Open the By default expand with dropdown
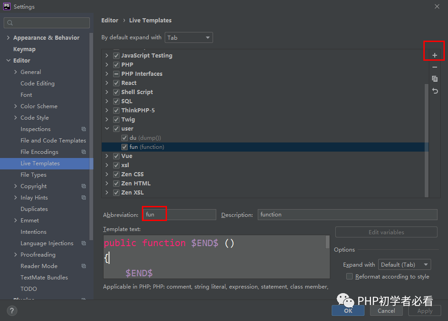448x321 pixels. (188, 37)
